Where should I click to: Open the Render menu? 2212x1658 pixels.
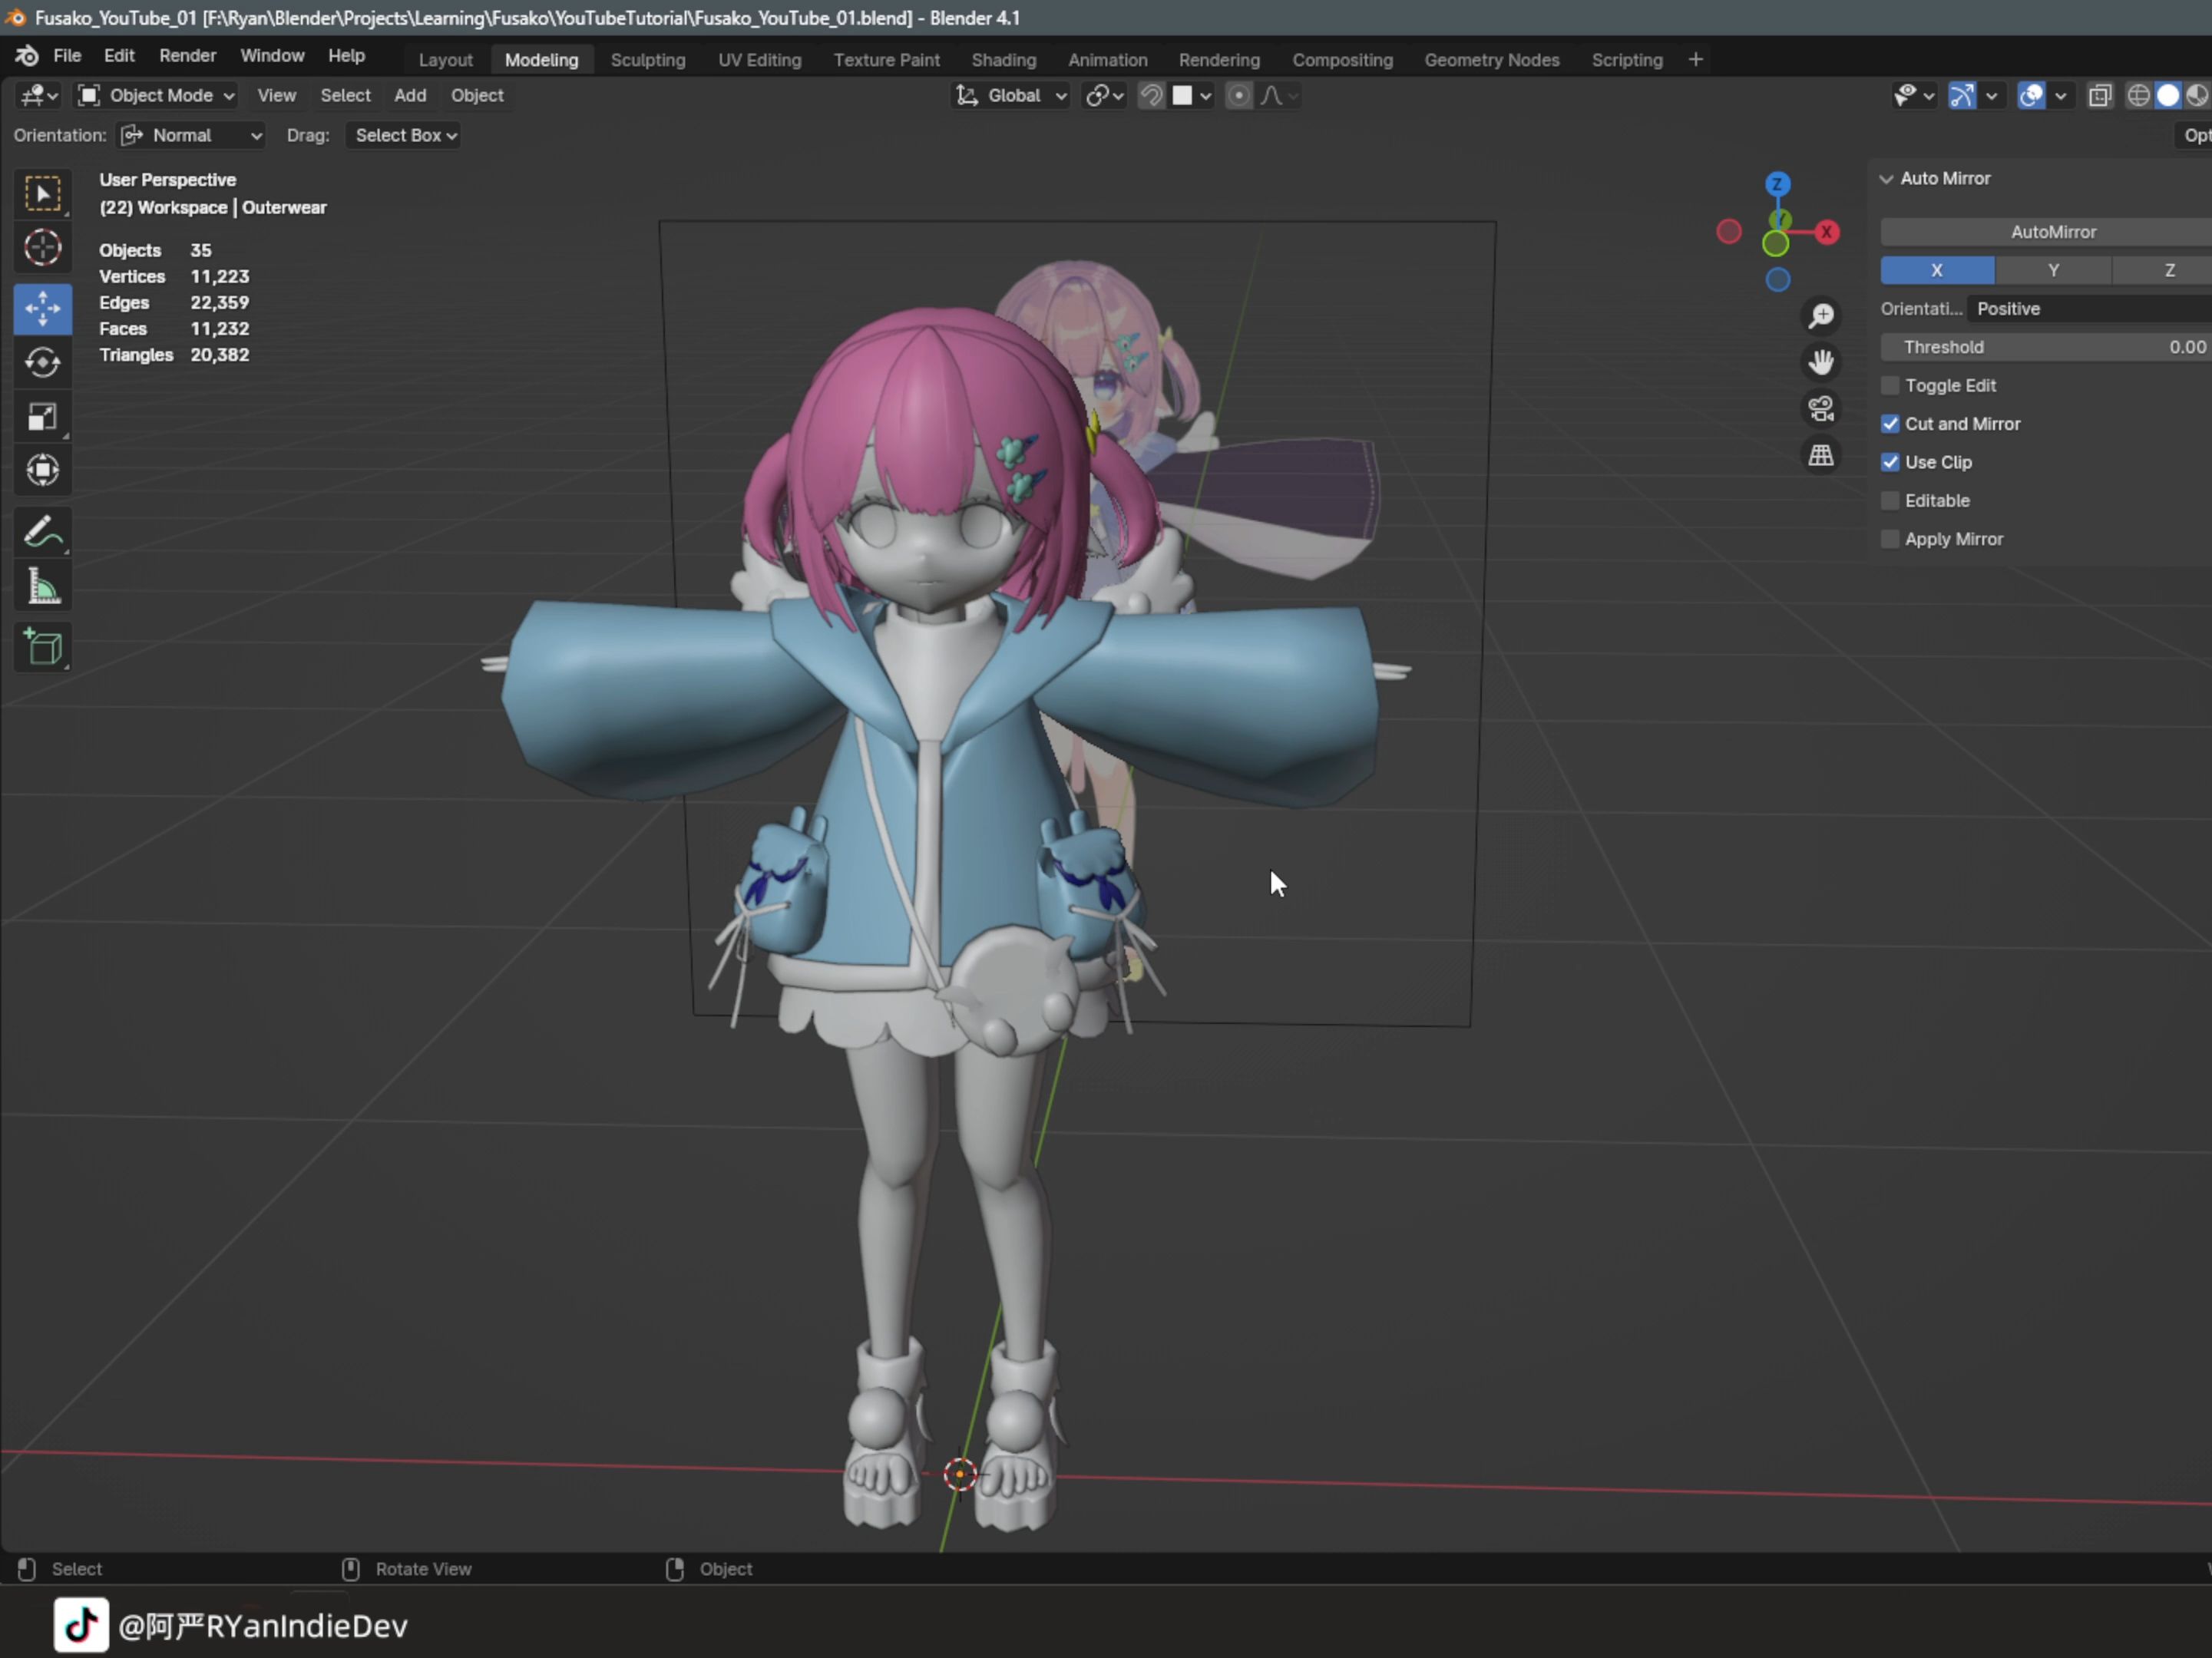(x=187, y=56)
